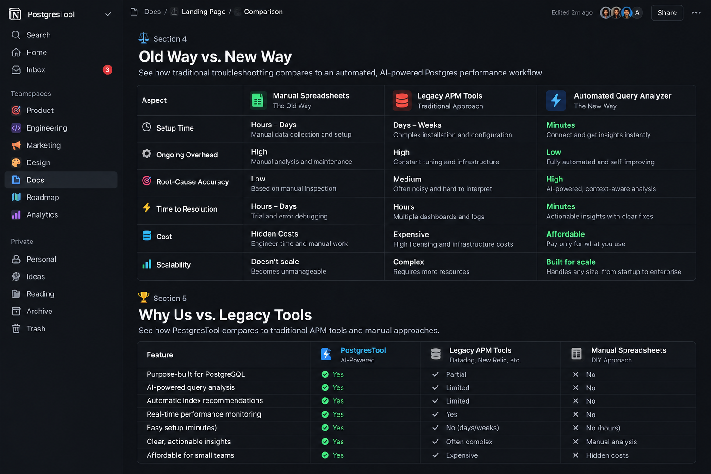Go to Home in the sidebar

(x=61, y=52)
